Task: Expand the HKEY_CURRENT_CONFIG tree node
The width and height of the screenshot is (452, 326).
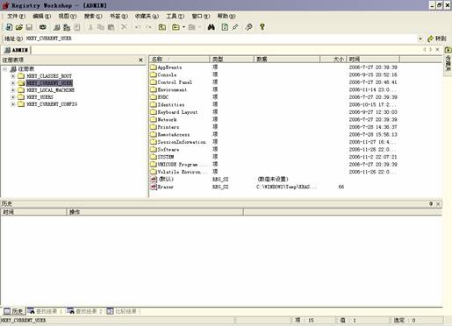Action: (12, 104)
